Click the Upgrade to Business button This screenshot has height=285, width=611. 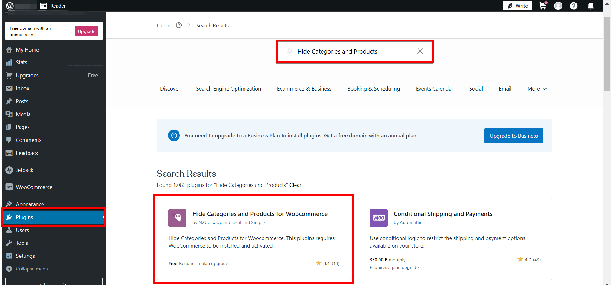[x=513, y=136]
